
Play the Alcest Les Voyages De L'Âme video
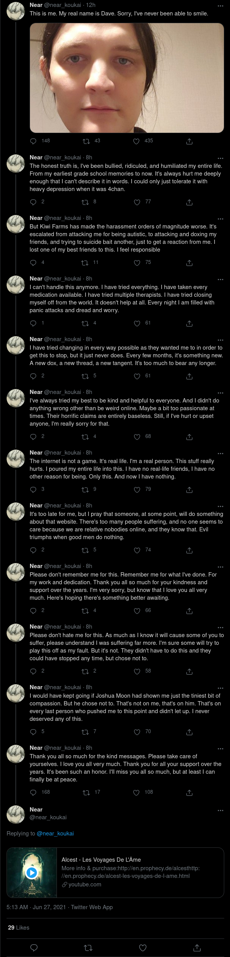[32, 872]
